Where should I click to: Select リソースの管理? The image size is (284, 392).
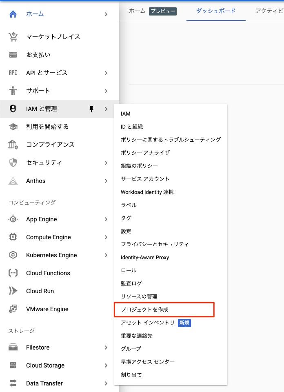point(139,296)
